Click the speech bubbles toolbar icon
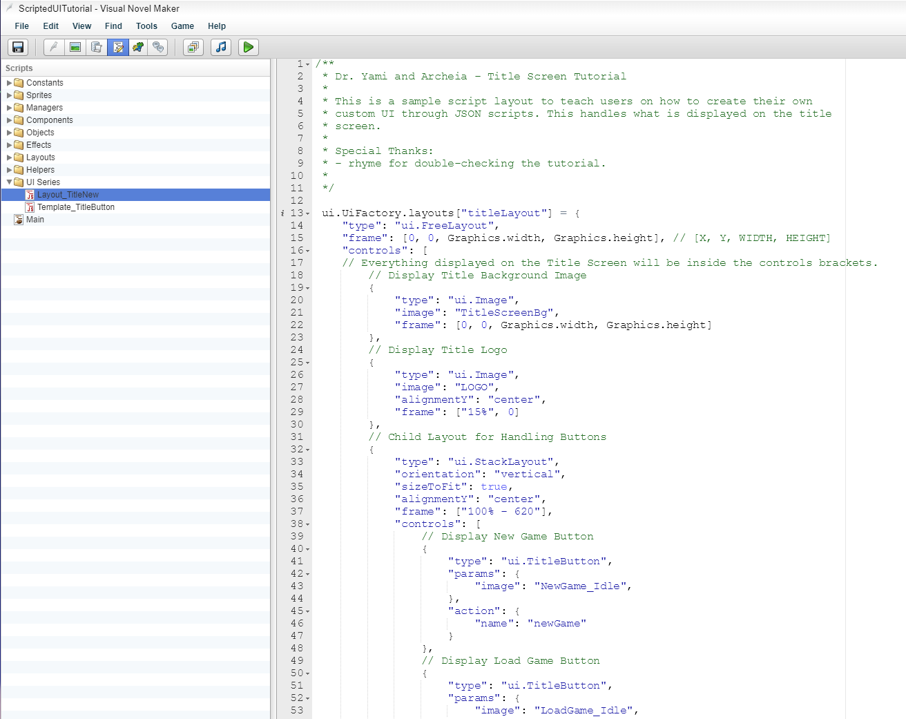Viewport: 906px width, 719px height. click(x=159, y=47)
